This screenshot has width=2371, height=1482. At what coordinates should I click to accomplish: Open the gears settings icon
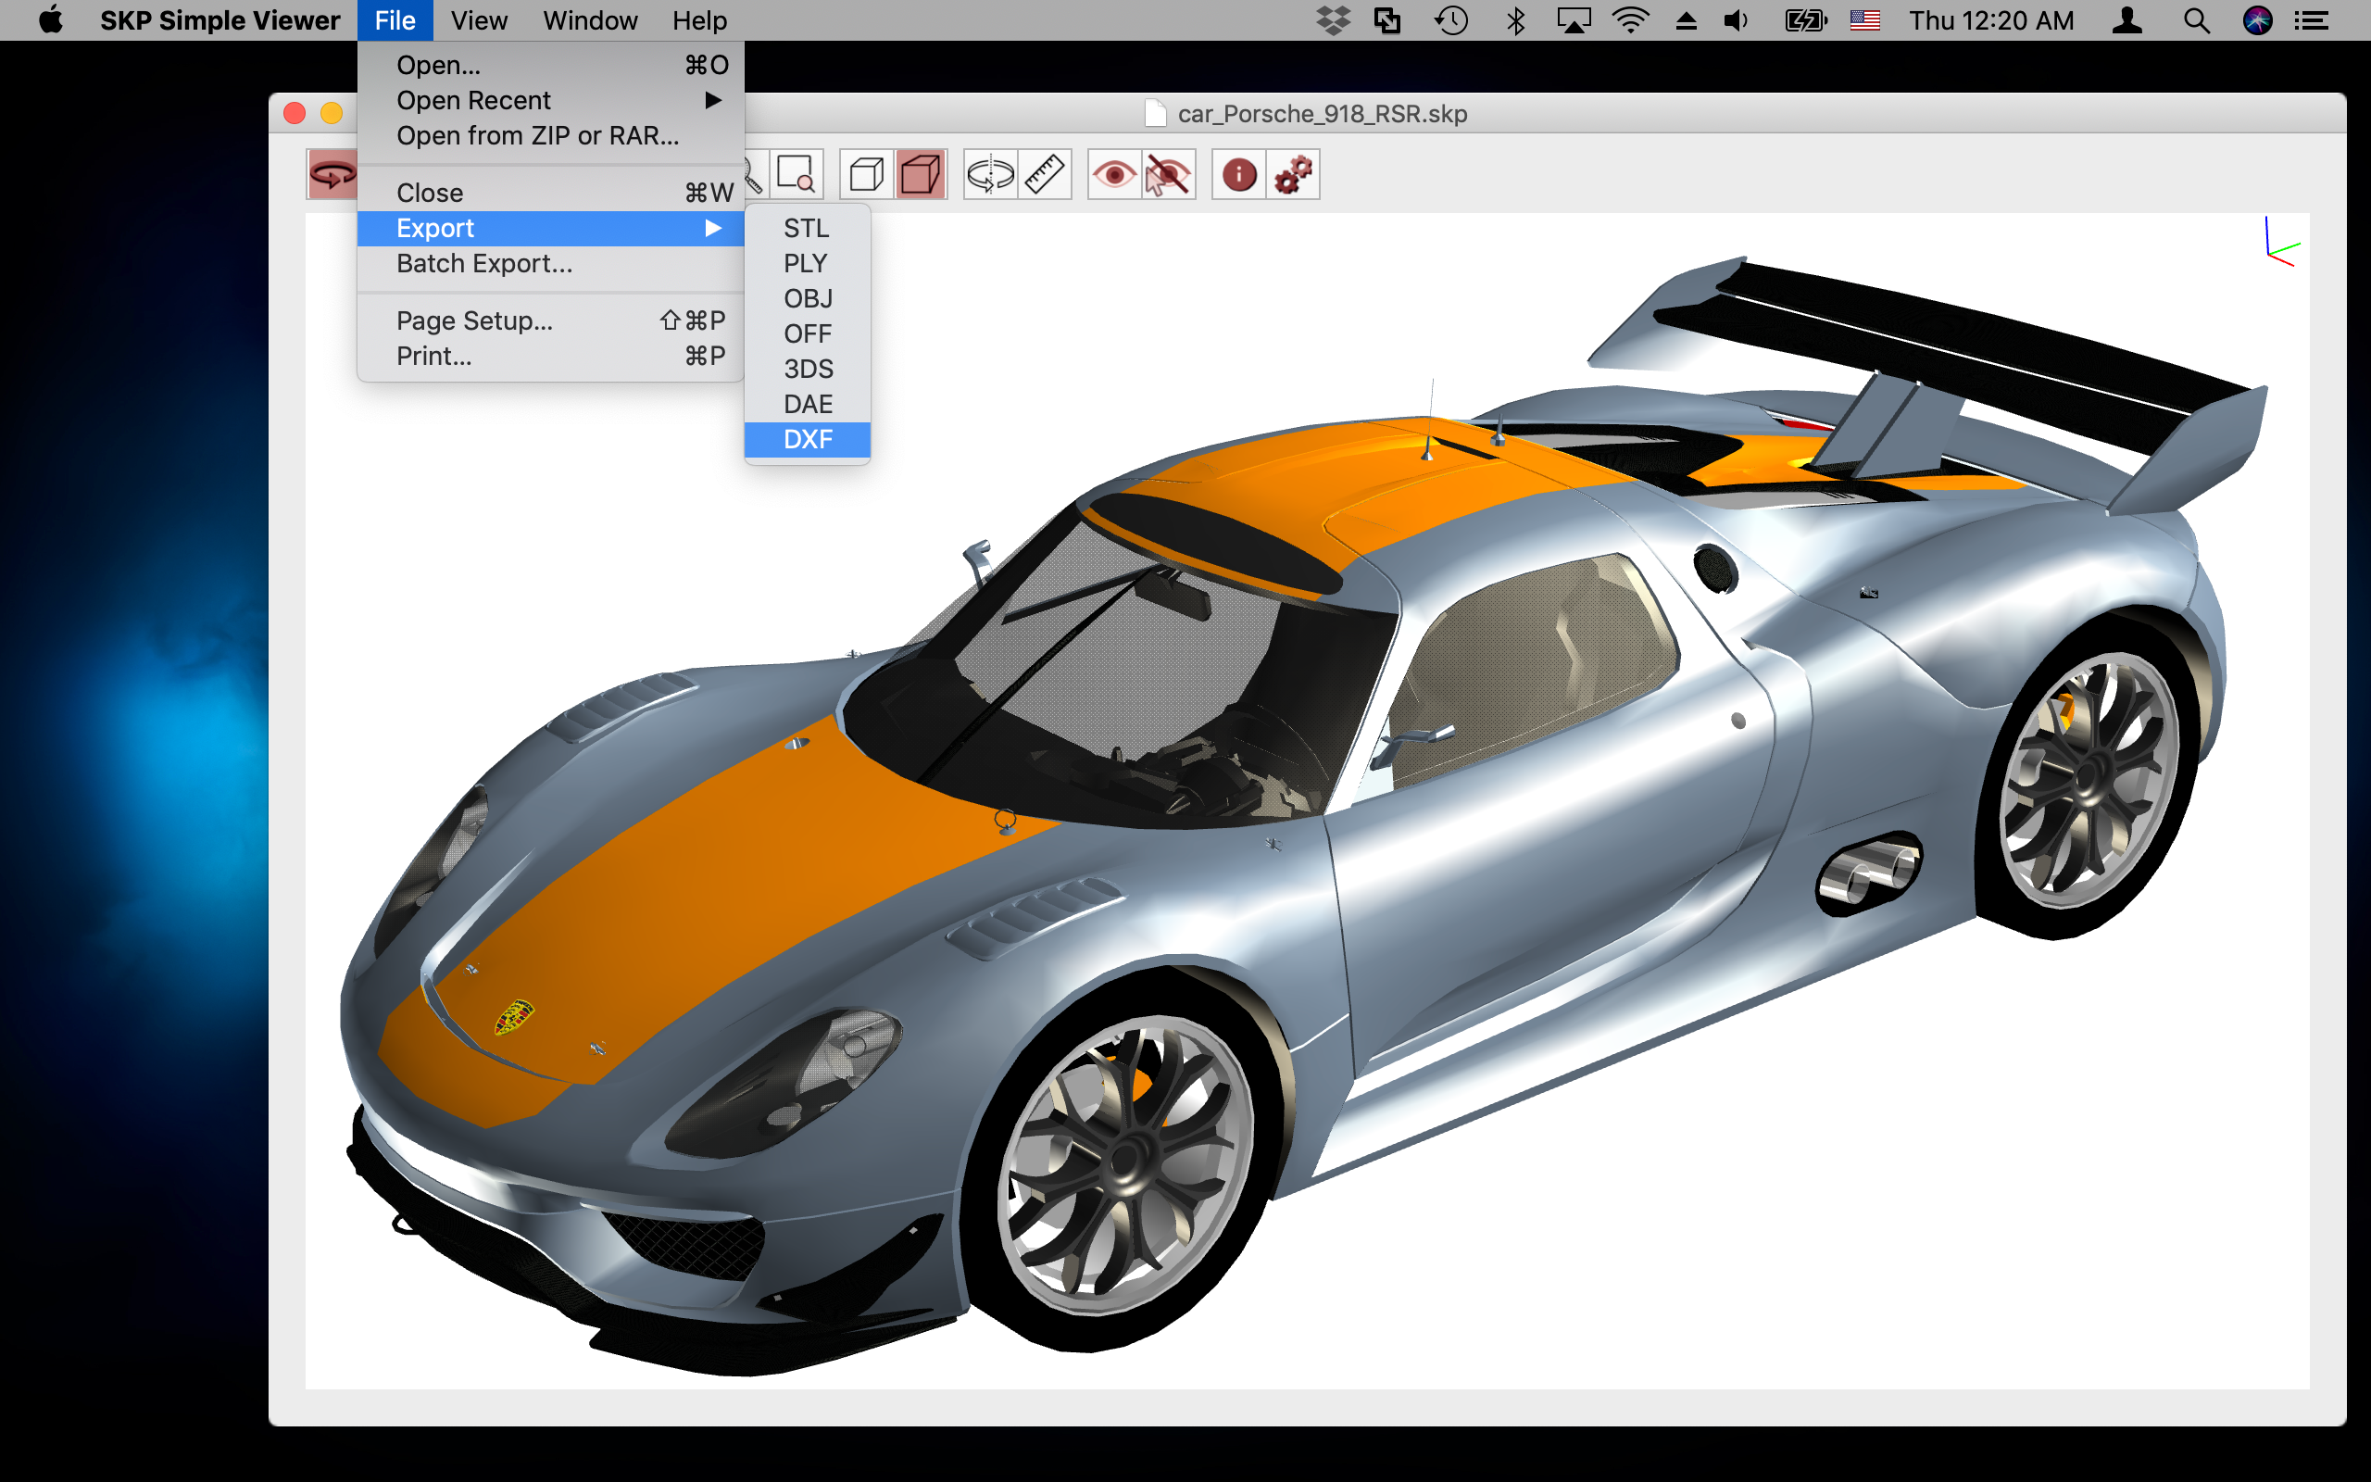pyautogui.click(x=1292, y=175)
